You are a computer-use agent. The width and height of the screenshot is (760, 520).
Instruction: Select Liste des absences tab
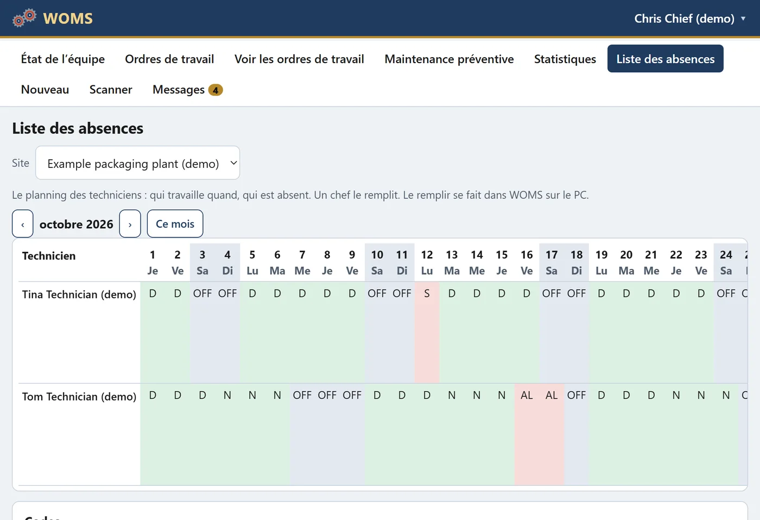click(x=665, y=59)
